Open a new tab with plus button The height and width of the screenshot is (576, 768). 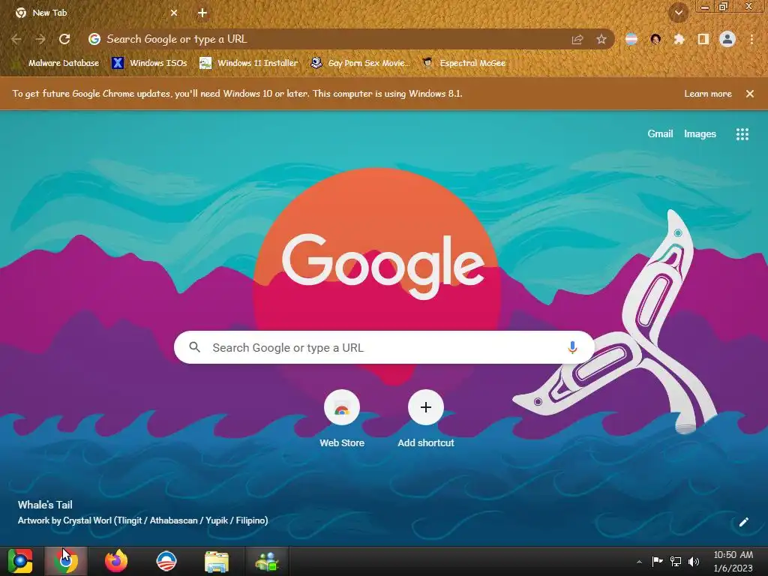click(x=202, y=13)
